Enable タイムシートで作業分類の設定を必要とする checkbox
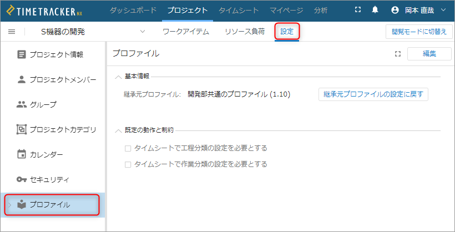 (128, 165)
